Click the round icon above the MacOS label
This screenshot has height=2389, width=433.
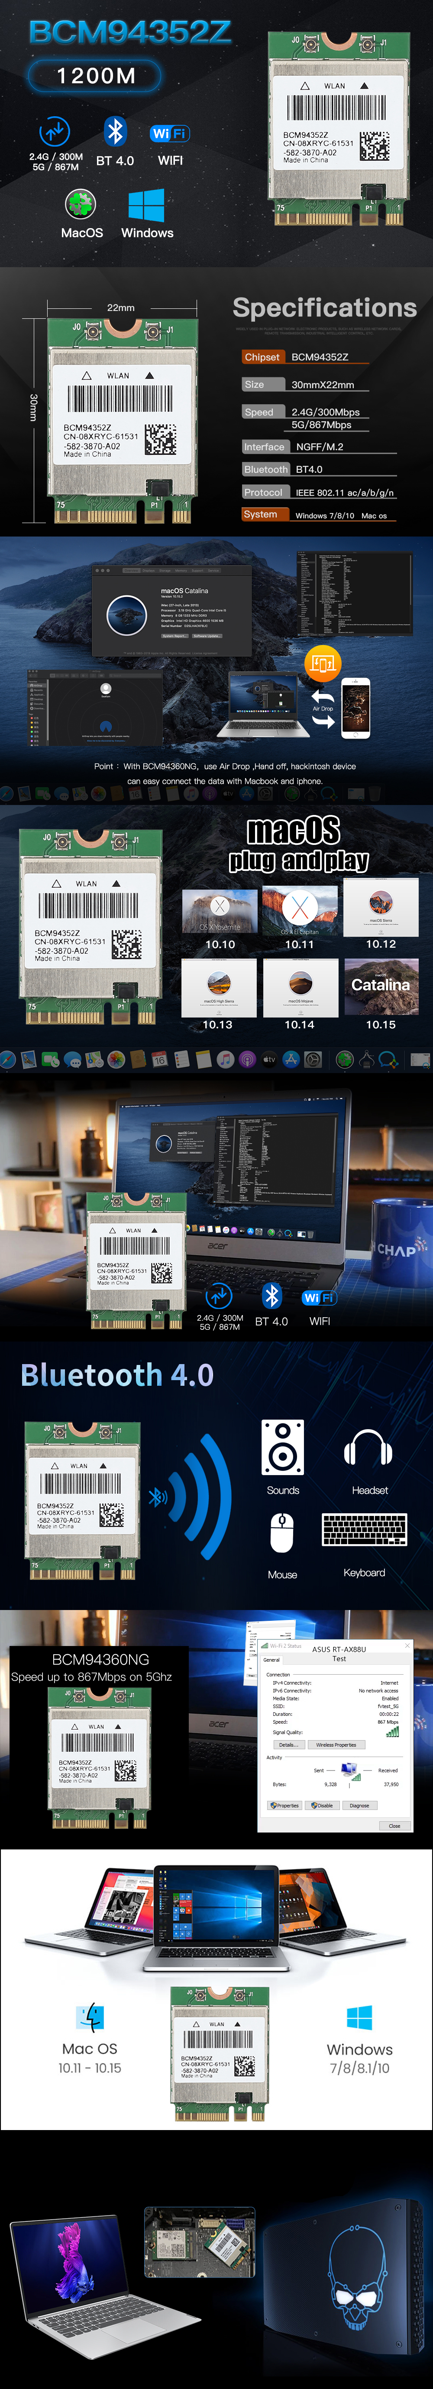(x=81, y=204)
